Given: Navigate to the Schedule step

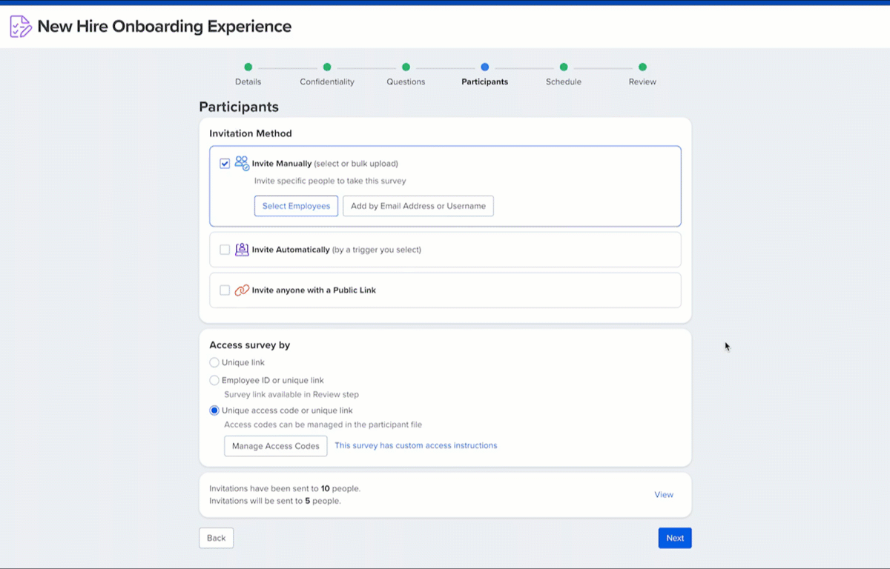Looking at the screenshot, I should pos(564,67).
